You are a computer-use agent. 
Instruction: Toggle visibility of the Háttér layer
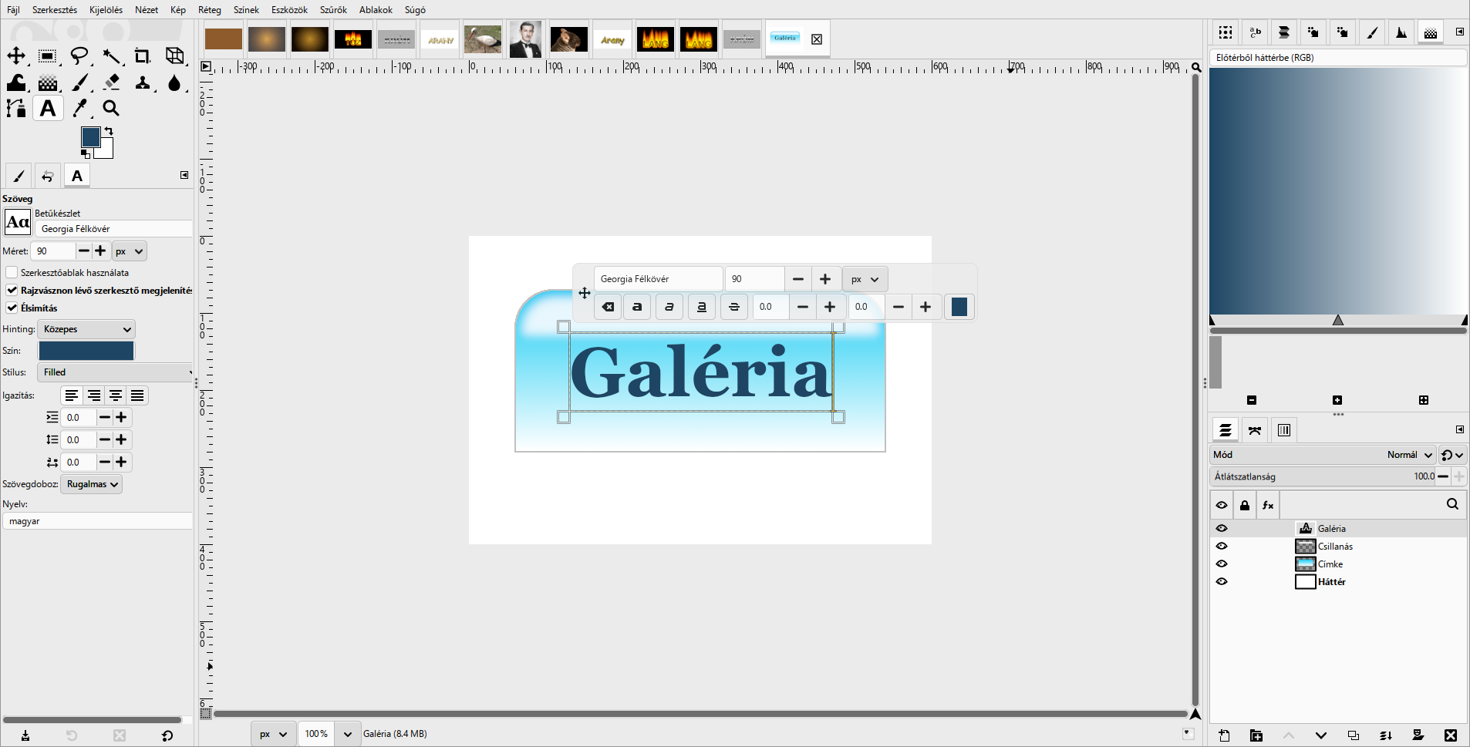point(1222,581)
